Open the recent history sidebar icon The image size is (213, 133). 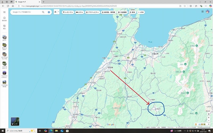coord(4,27)
